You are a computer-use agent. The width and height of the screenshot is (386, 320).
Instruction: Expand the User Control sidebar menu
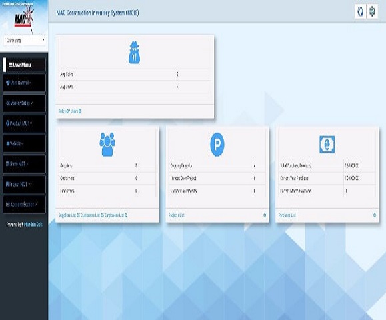click(24, 83)
